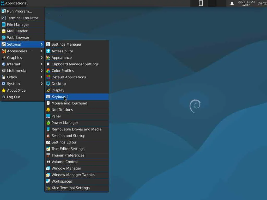The height and width of the screenshot is (200, 267).
Task: Expand the Accessories submenu arrow
Action: 41,51
